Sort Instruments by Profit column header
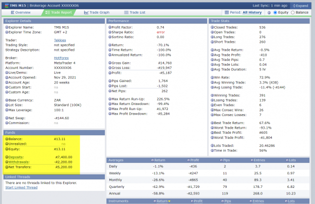This screenshot has width=315, height=204. [x=197, y=201]
